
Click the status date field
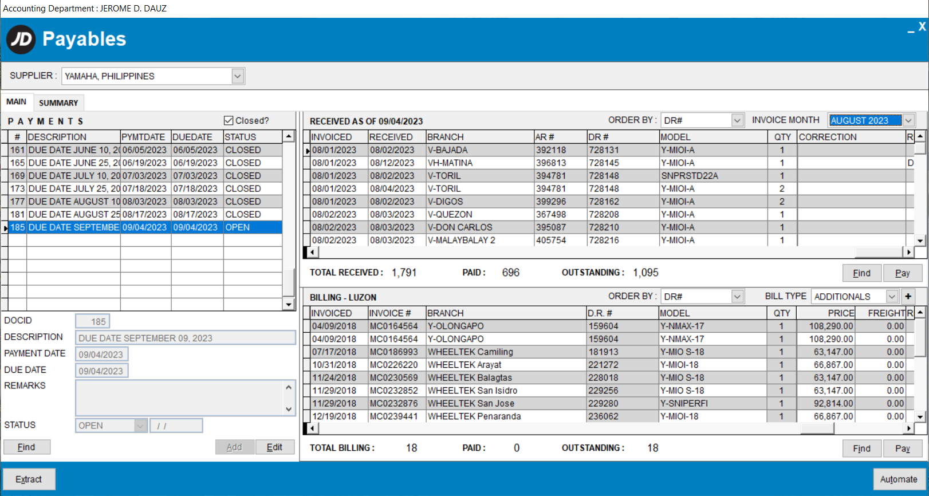(x=176, y=426)
